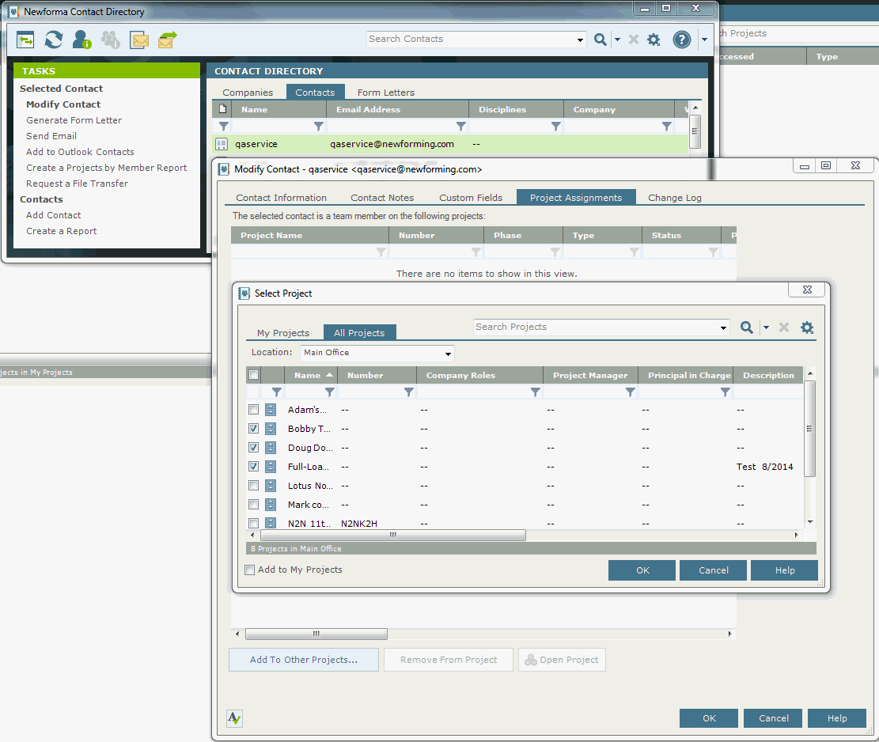This screenshot has height=742, width=879.
Task: Clear the contact search with X icon
Action: pos(634,40)
